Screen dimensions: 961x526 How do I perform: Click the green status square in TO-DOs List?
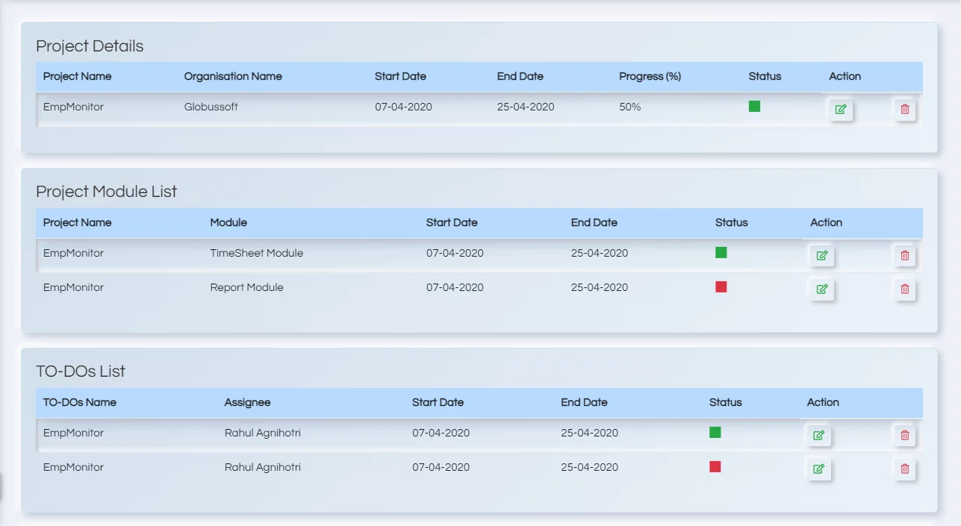point(715,432)
